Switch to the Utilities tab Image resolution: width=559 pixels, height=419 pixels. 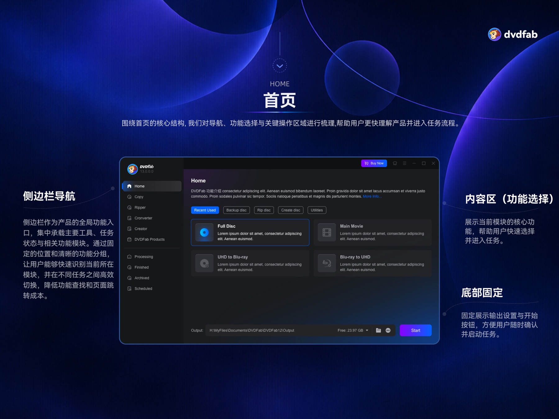click(317, 210)
